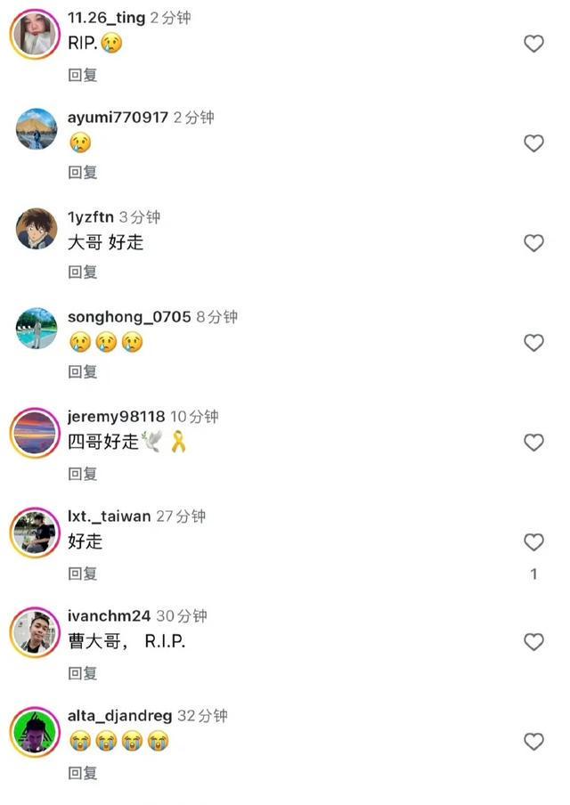Reply to alta_djandreg's comment using 回复
Viewport: 570px width, 805px height.
pos(81,771)
